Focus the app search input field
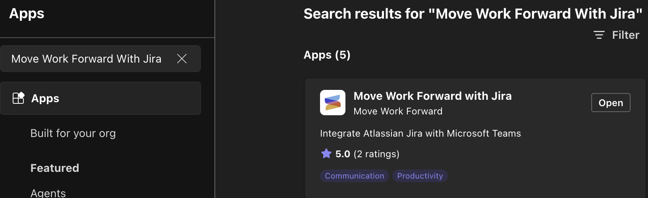648x198 pixels. click(x=86, y=59)
